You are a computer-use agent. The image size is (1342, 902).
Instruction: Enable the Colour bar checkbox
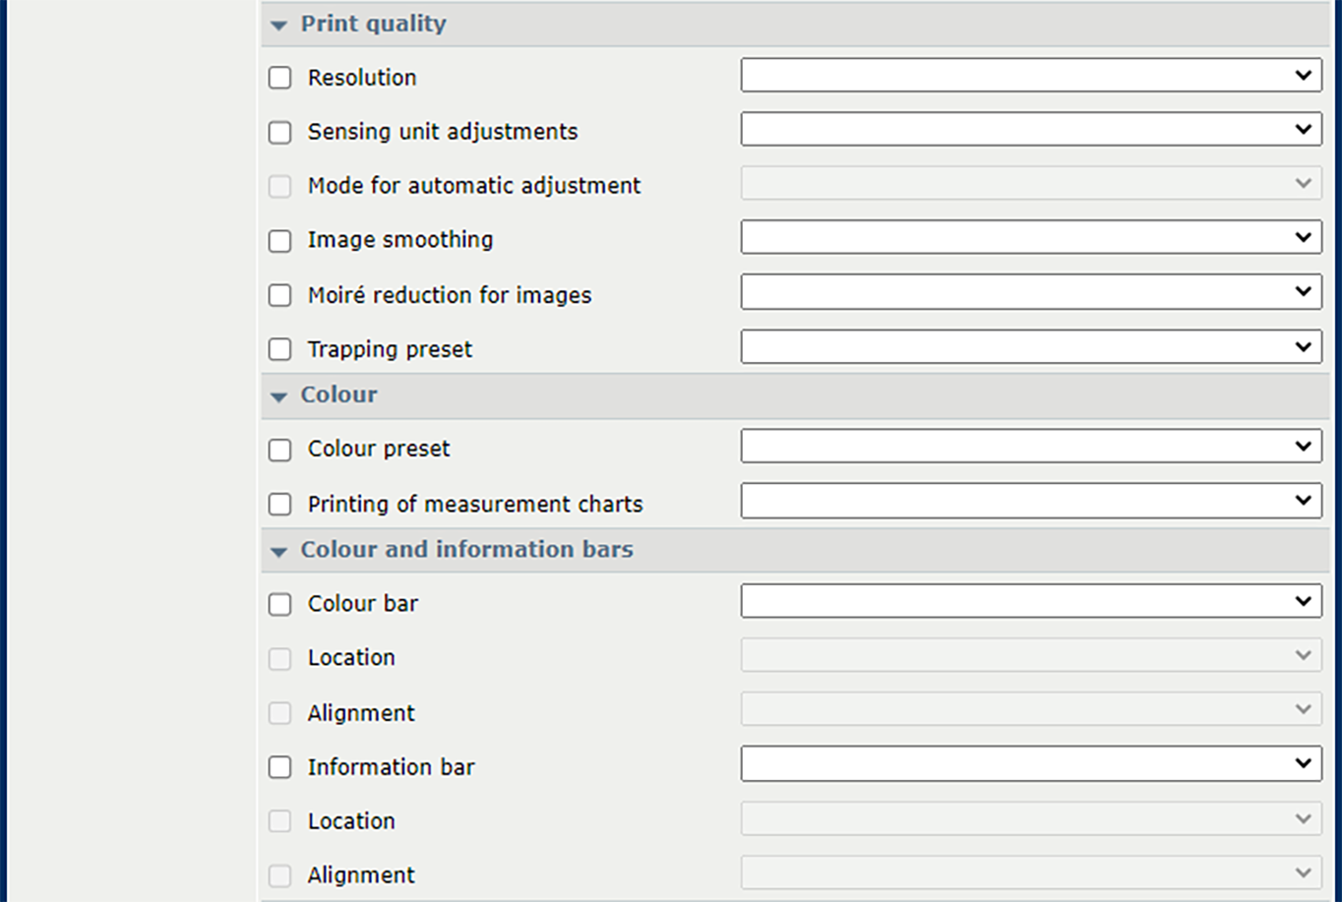[280, 604]
